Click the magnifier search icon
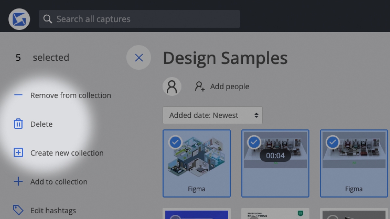 click(x=48, y=19)
